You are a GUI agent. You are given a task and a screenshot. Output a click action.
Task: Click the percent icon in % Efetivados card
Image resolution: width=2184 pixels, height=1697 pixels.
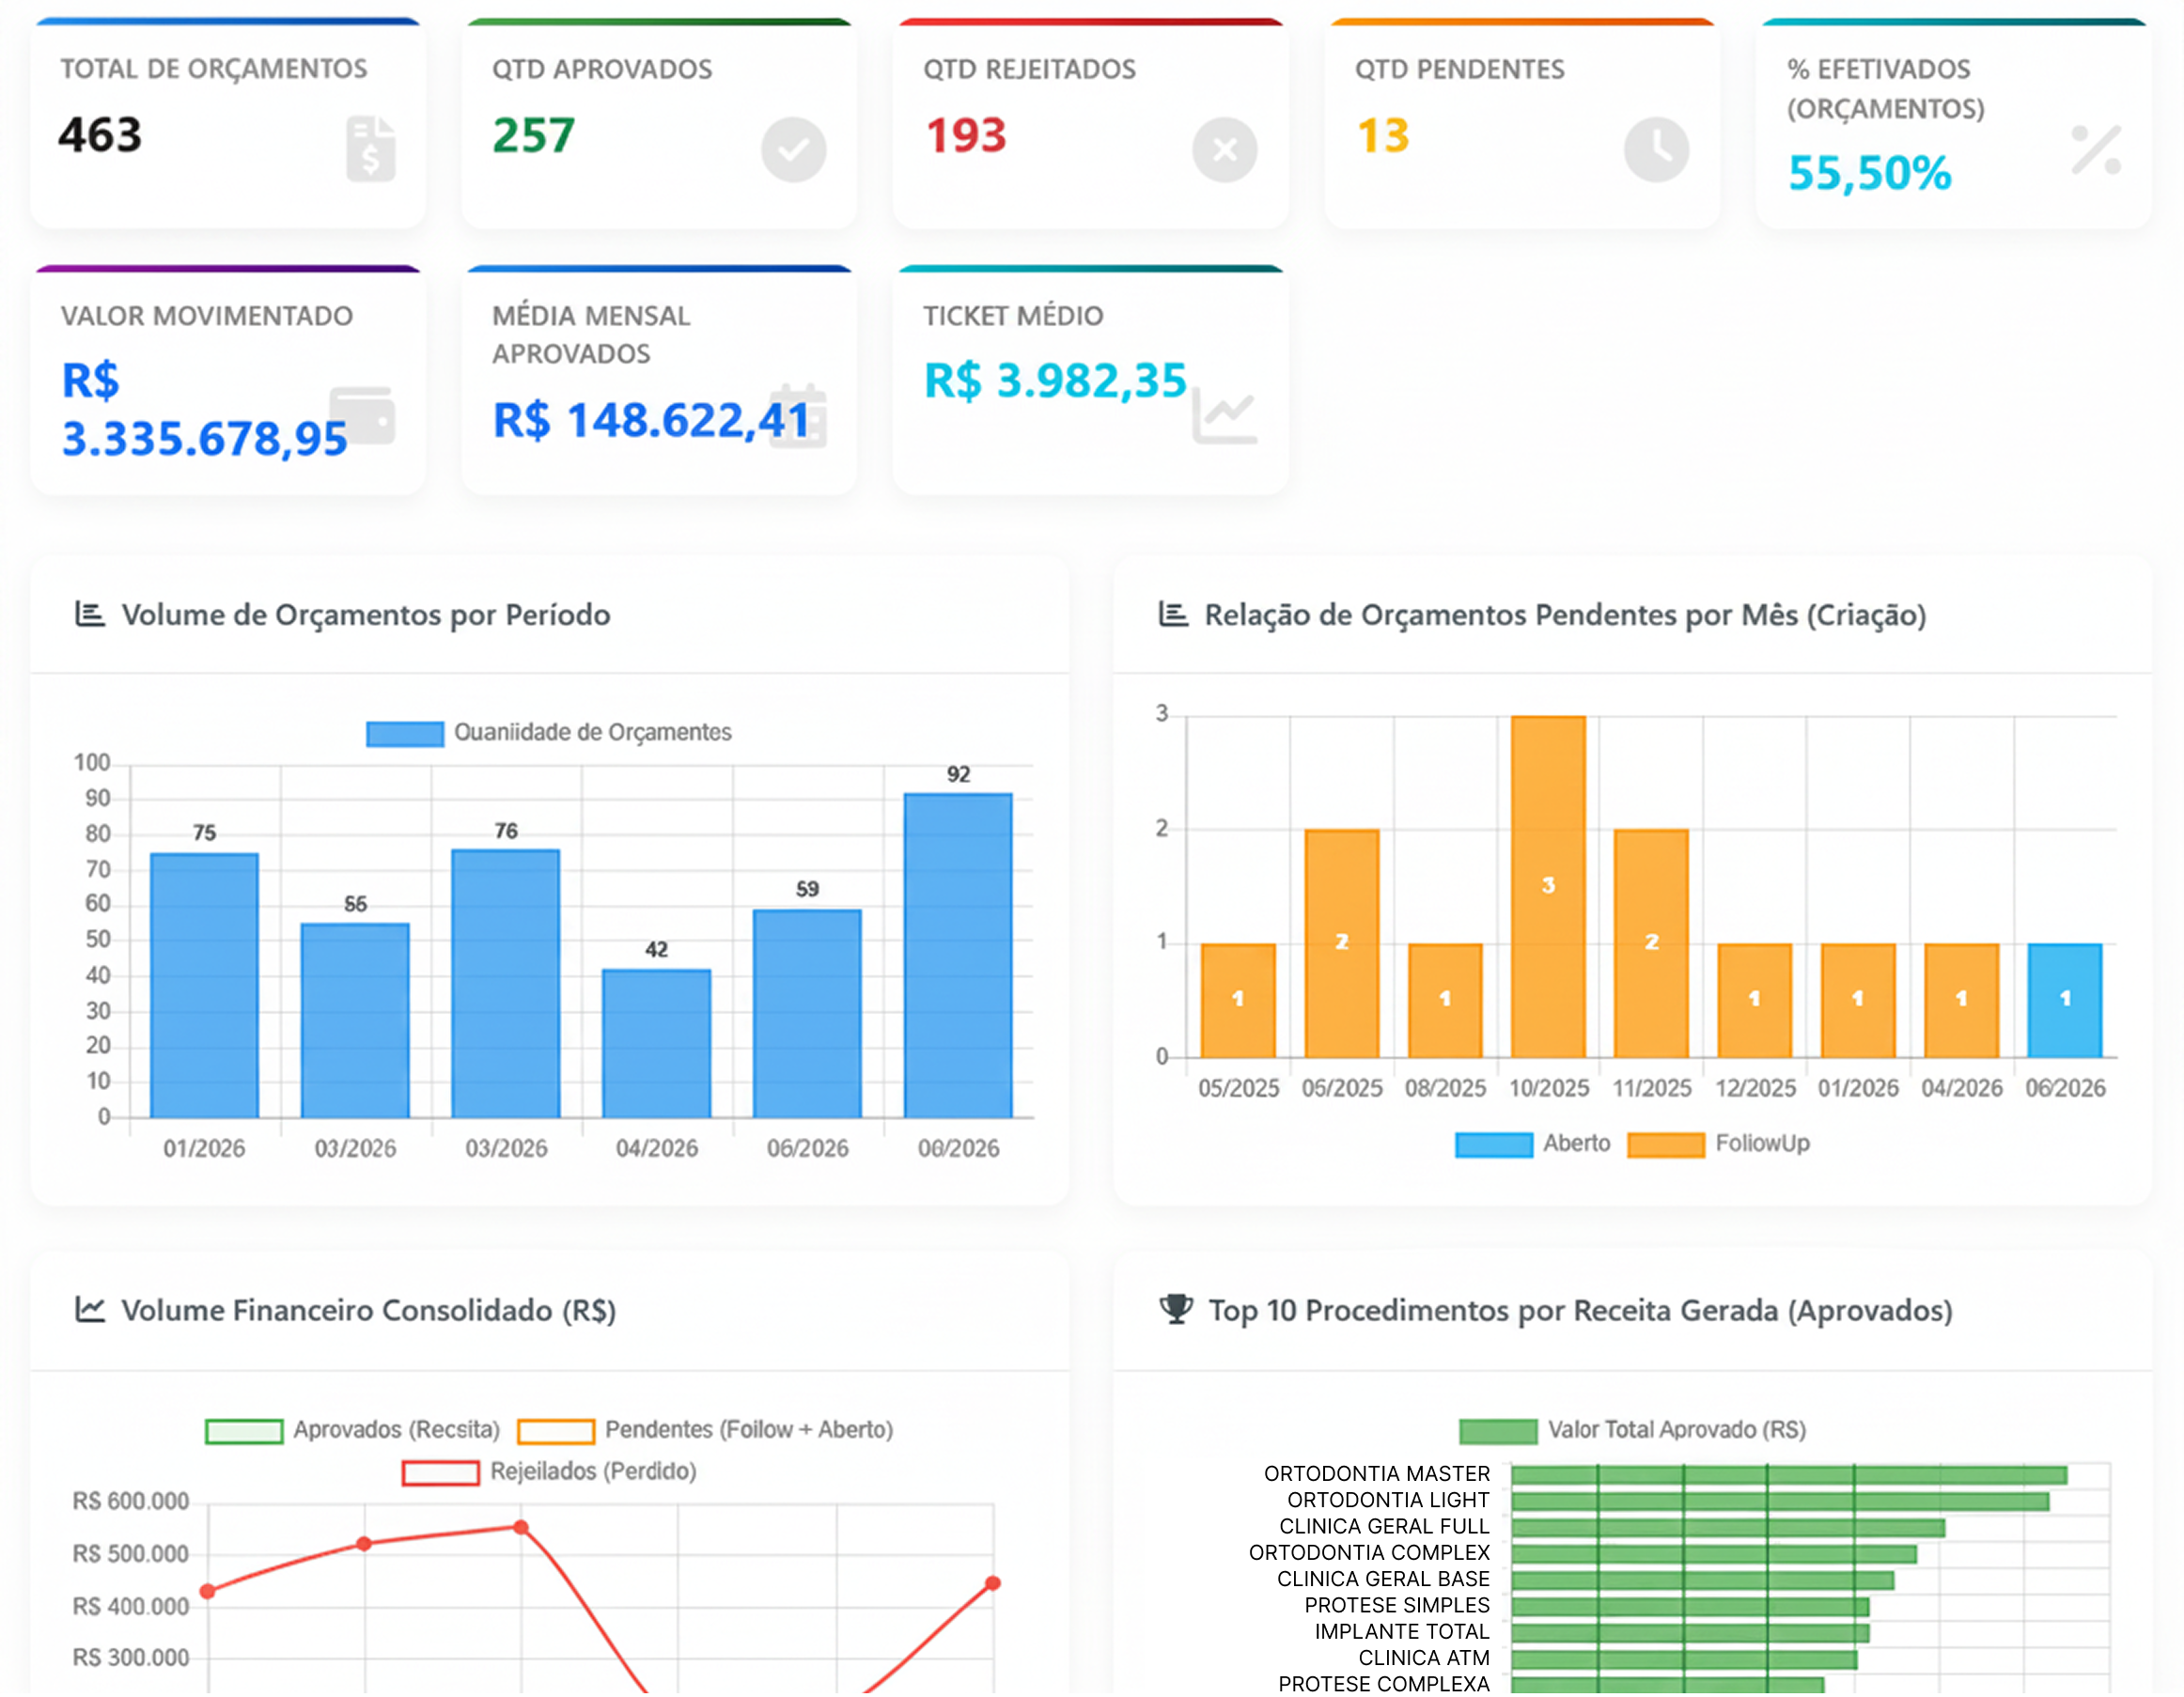2096,150
